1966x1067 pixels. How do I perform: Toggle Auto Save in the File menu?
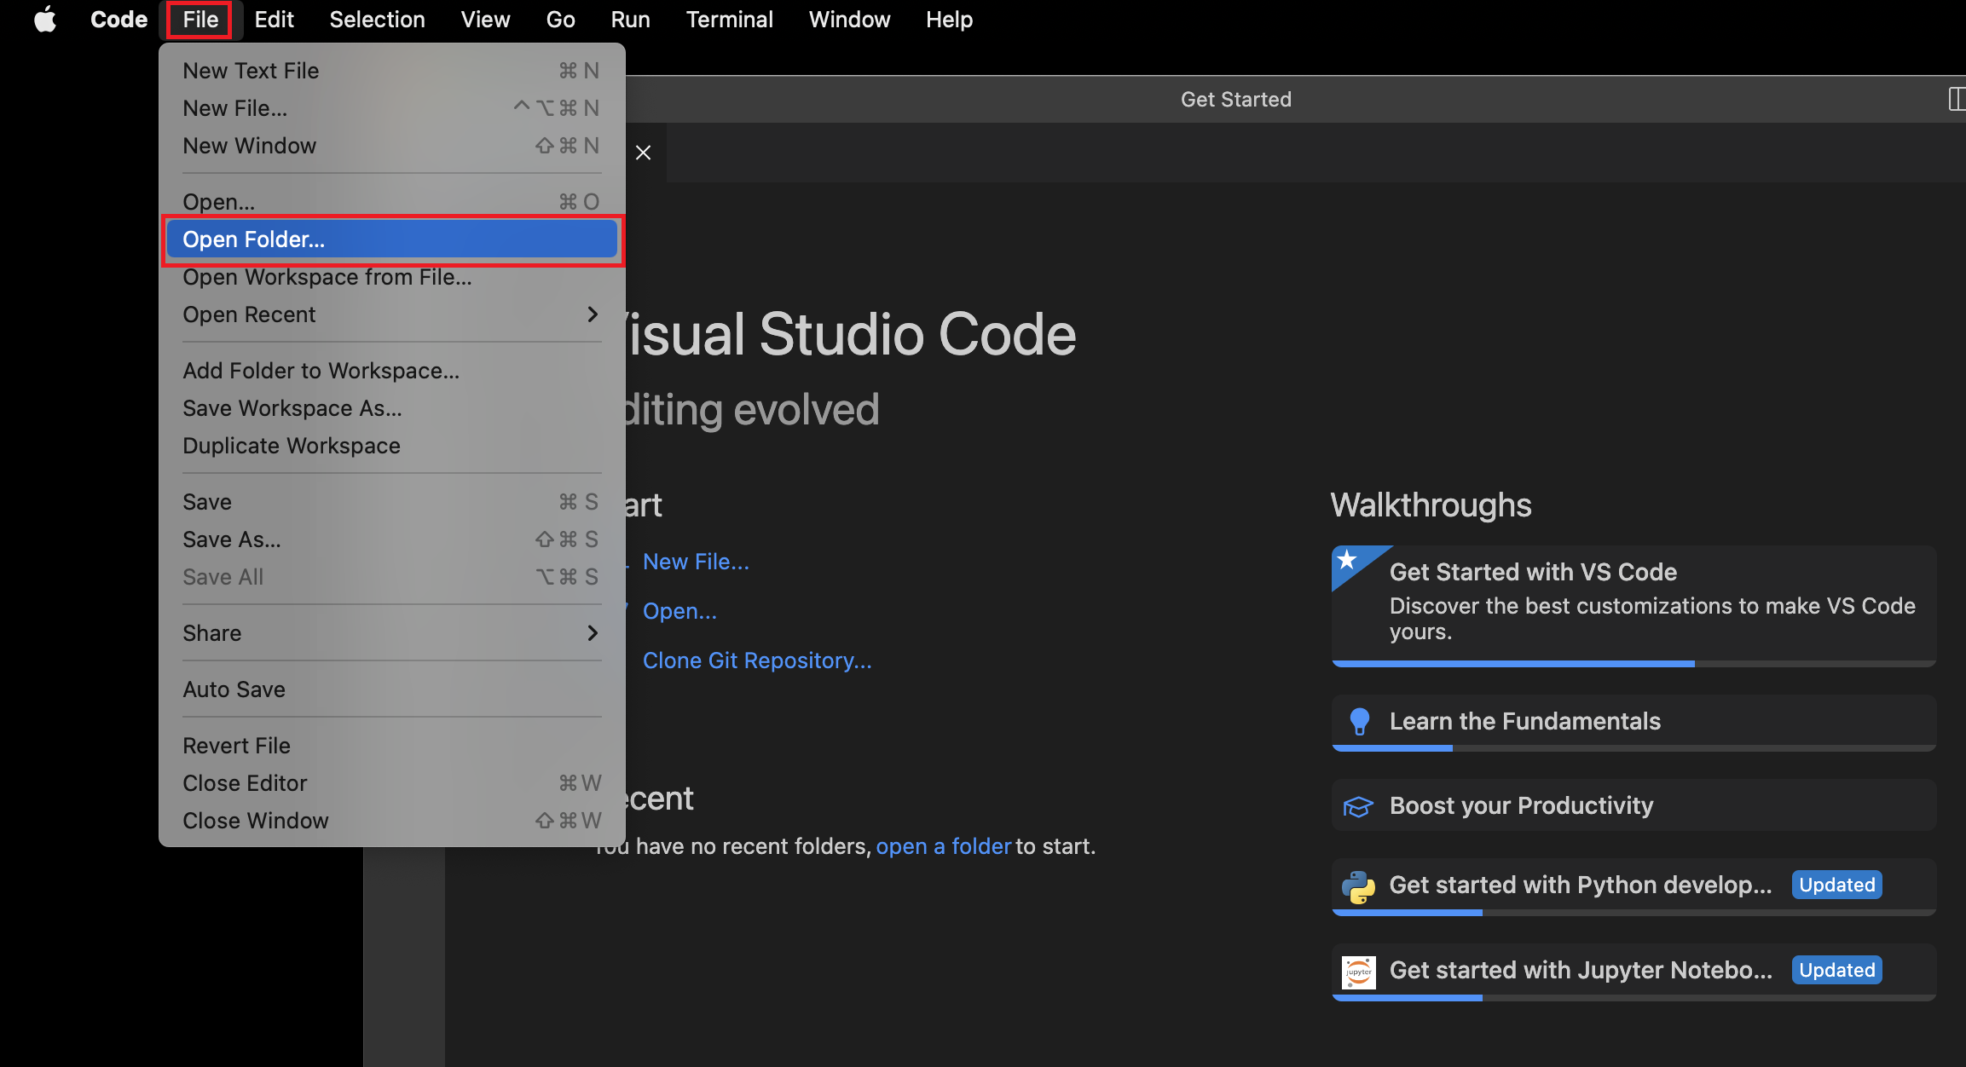click(x=234, y=689)
